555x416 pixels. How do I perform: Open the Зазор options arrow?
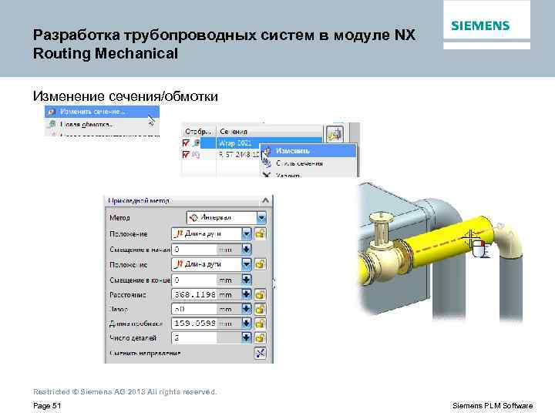pos(247,309)
